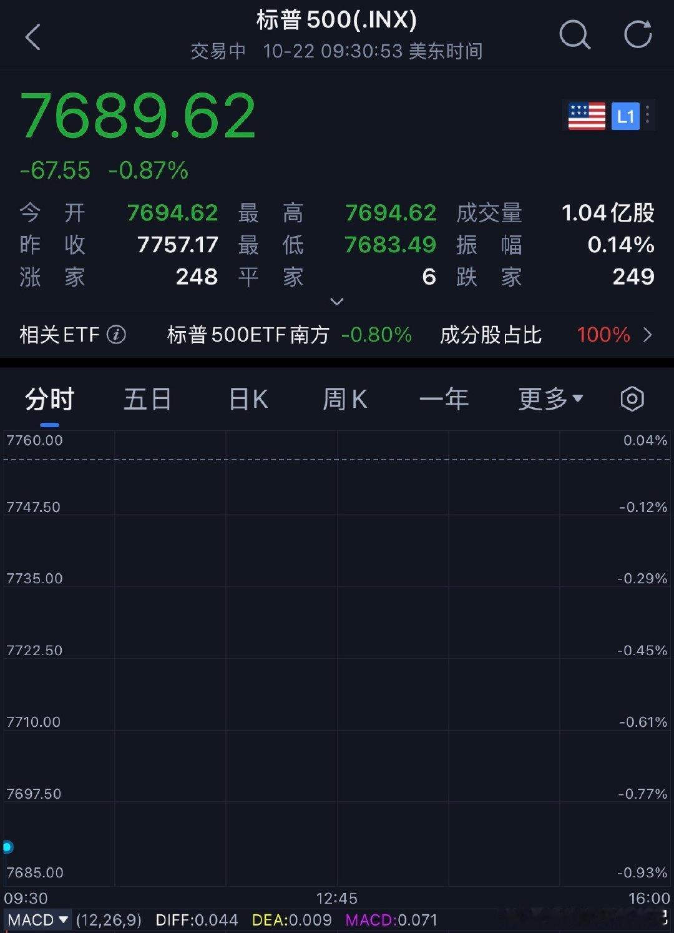Tap the 相关ETF label
Image resolution: width=674 pixels, height=933 pixels.
59,335
